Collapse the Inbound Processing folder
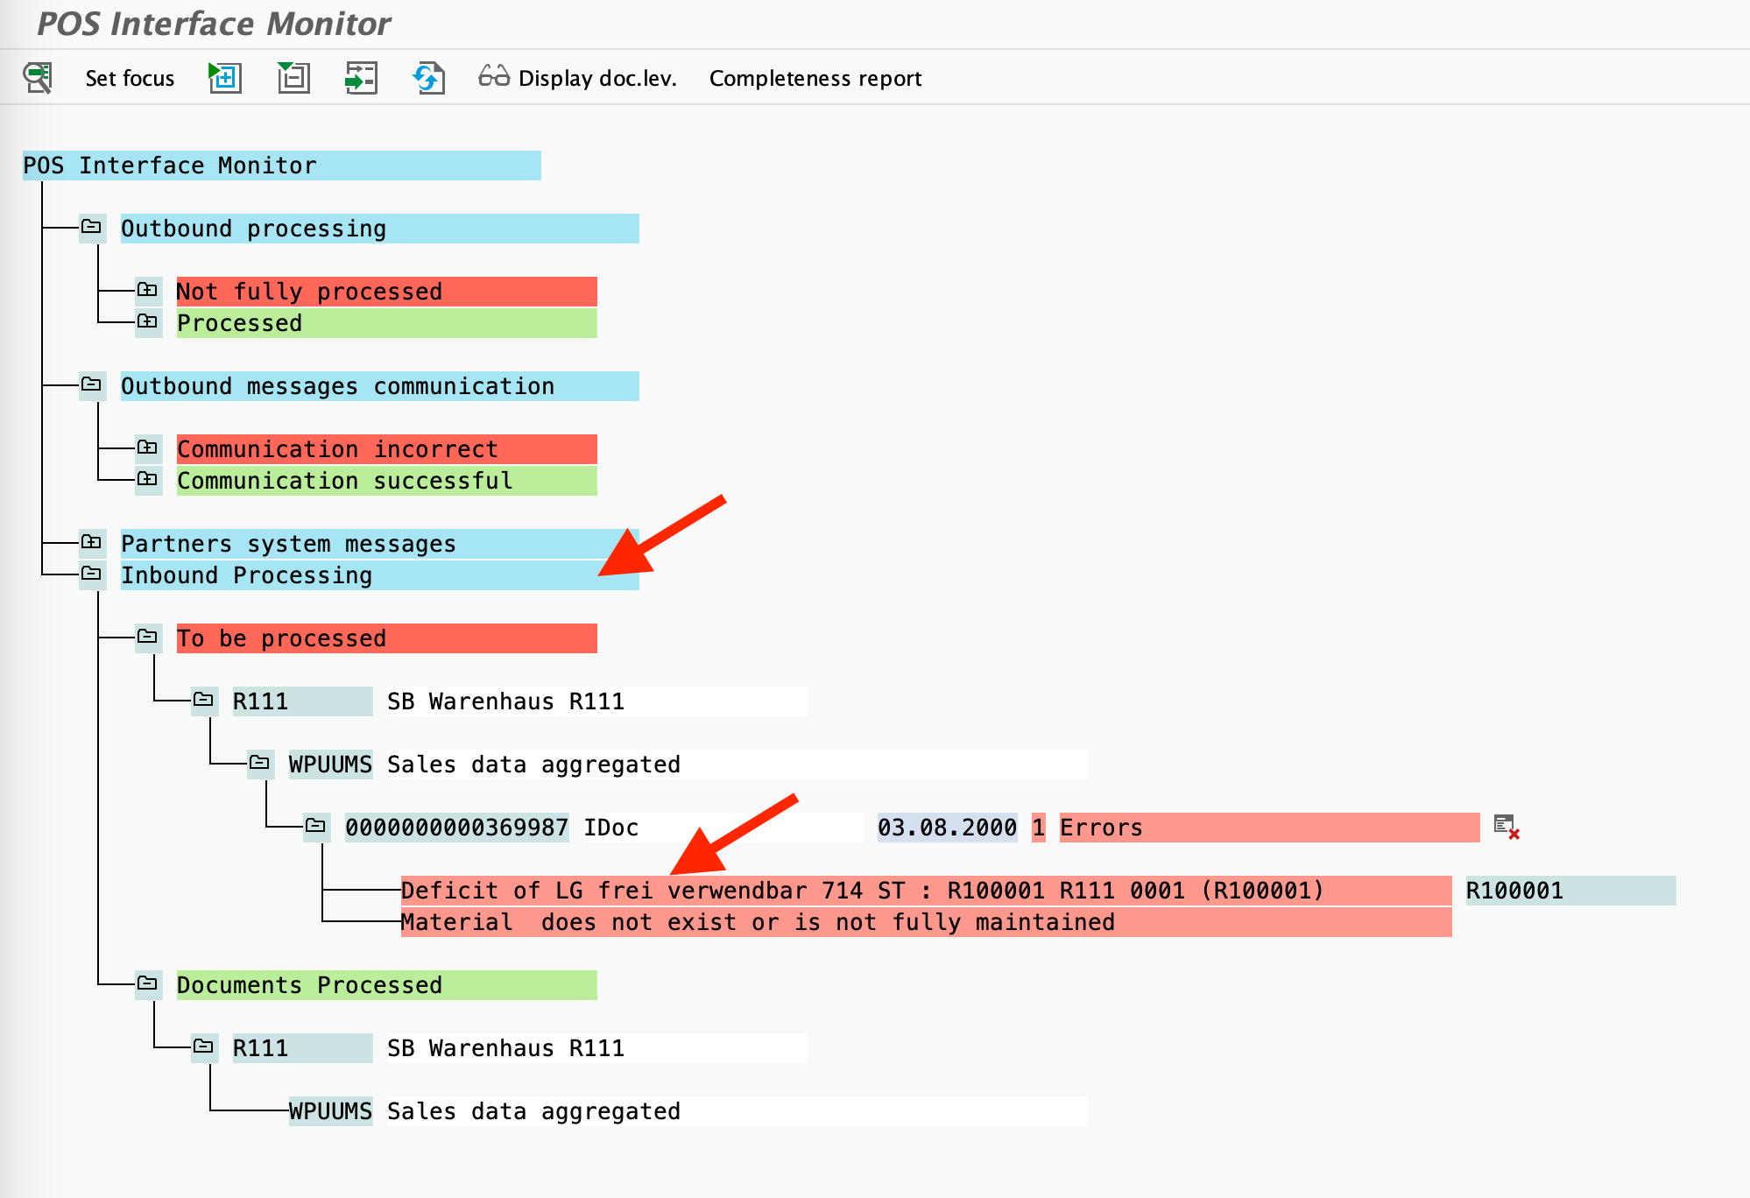Image resolution: width=1750 pixels, height=1198 pixels. (91, 574)
